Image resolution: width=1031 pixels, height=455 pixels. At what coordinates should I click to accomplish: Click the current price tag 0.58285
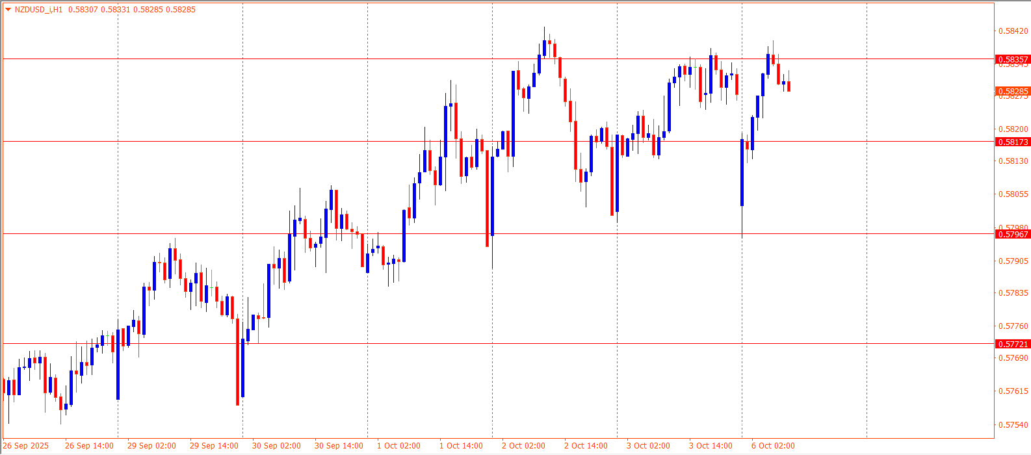[1013, 92]
